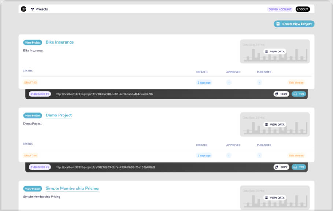Click Edit Version for Demo Project draft

[296, 156]
